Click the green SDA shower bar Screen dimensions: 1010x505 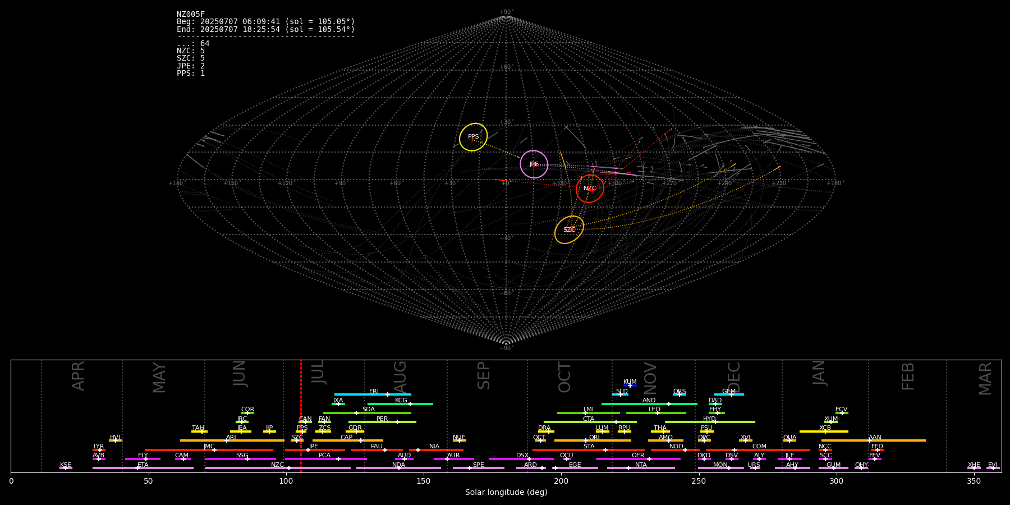click(367, 413)
